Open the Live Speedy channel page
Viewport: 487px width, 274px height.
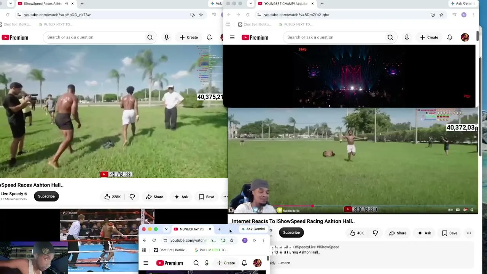[x=12, y=194]
